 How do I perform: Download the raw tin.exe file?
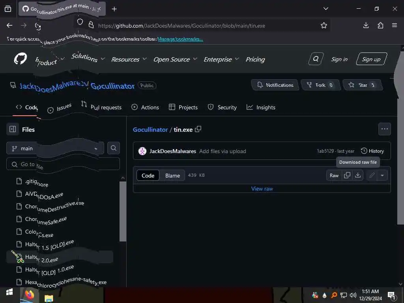pyautogui.click(x=357, y=175)
